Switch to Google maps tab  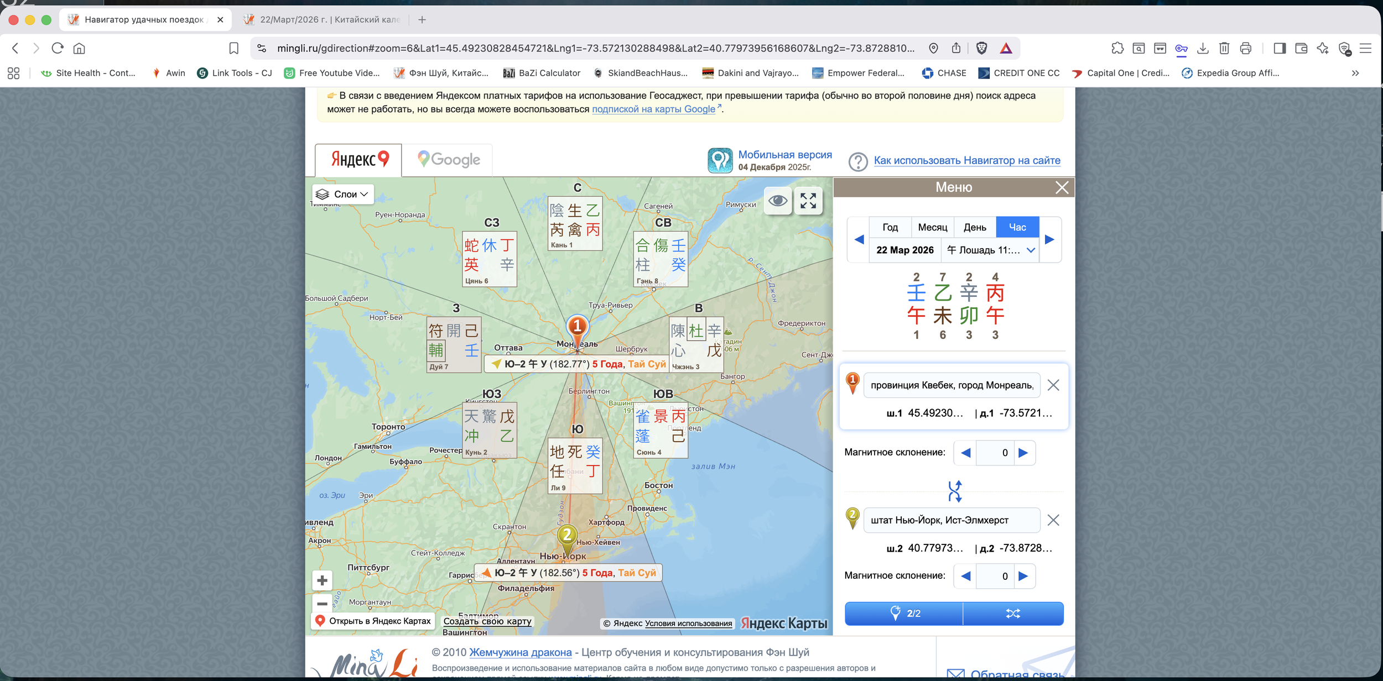[448, 160]
